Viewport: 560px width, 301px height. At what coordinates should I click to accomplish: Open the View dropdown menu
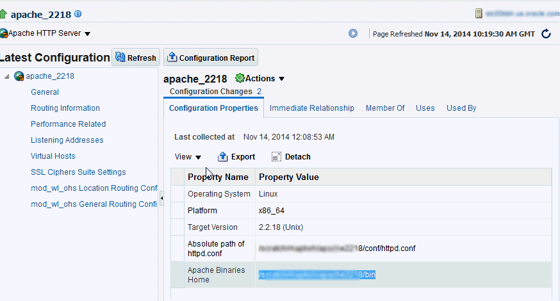click(188, 157)
